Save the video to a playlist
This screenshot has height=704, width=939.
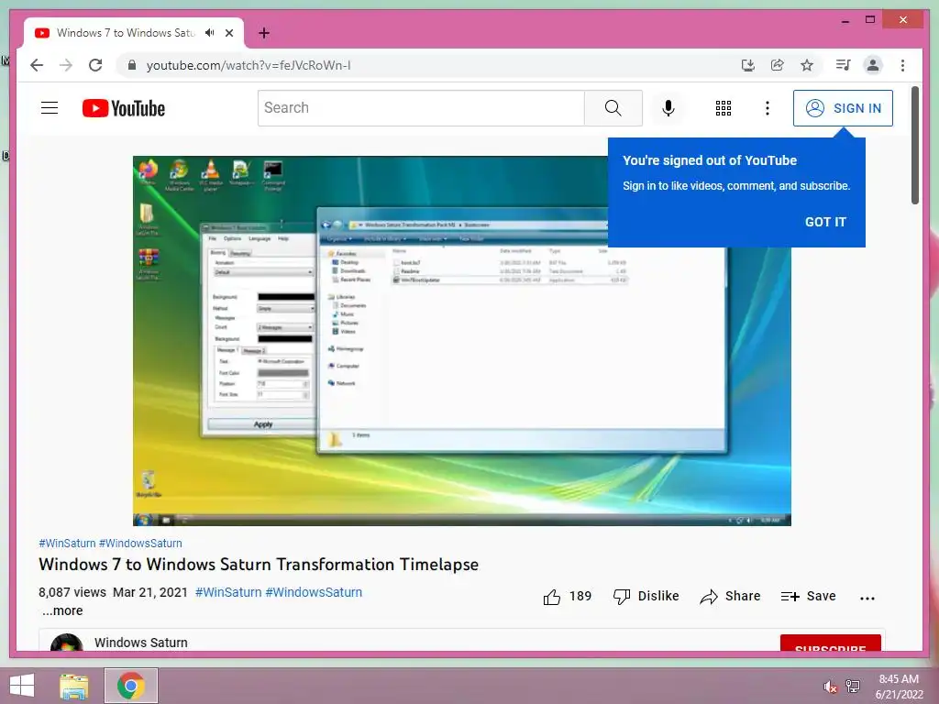(808, 596)
